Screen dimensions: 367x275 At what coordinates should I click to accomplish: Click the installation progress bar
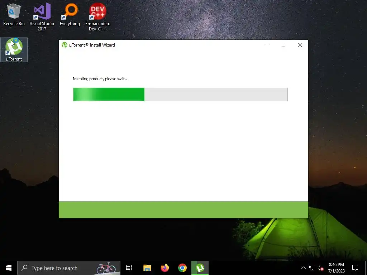[180, 95]
